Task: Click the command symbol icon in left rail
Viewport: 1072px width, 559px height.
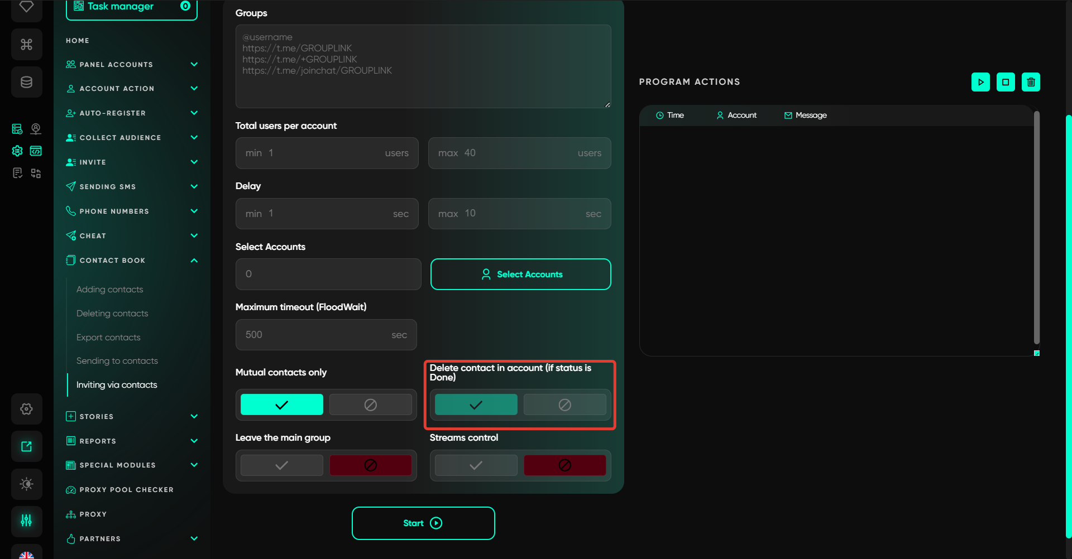Action: [26, 44]
